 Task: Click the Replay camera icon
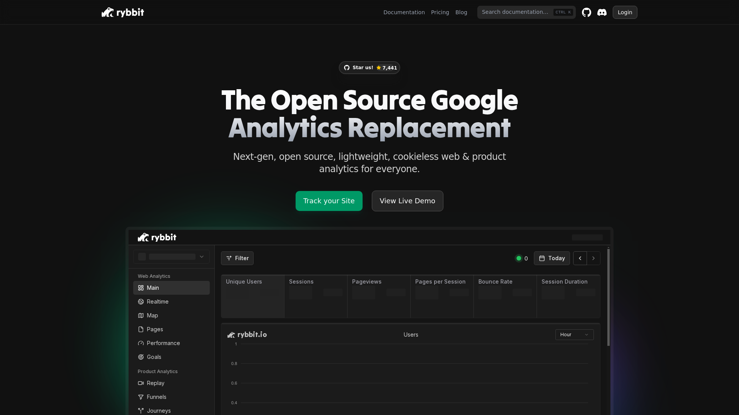pyautogui.click(x=141, y=383)
